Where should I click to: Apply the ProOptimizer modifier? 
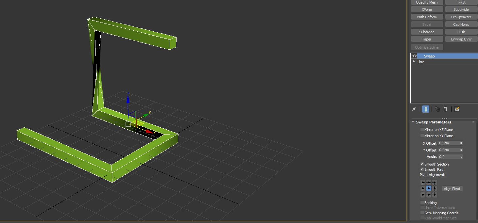461,17
